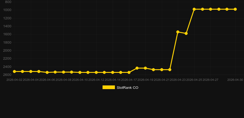Click the y-axis value 800
The width and height of the screenshot is (244, 118).
point(8,2)
